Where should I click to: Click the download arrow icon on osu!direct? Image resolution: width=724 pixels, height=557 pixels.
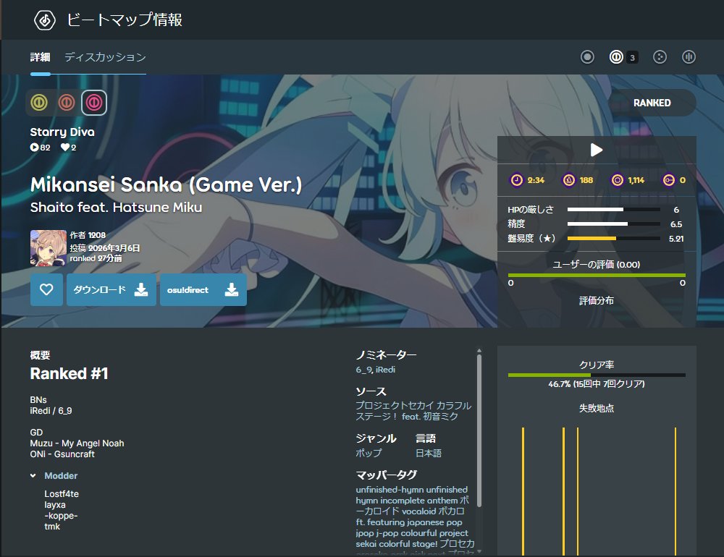click(x=232, y=290)
